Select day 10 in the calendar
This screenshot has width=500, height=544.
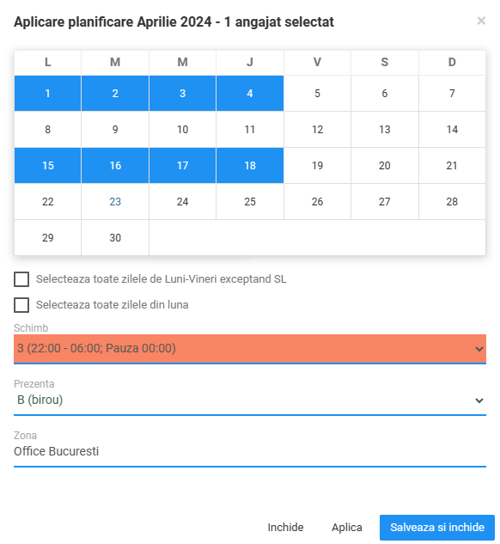click(182, 130)
